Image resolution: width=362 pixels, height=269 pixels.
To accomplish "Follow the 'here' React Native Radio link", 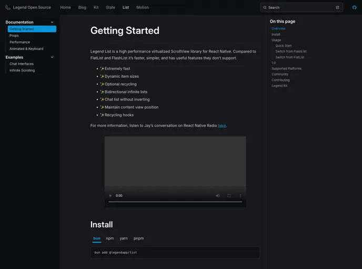I will point(222,126).
